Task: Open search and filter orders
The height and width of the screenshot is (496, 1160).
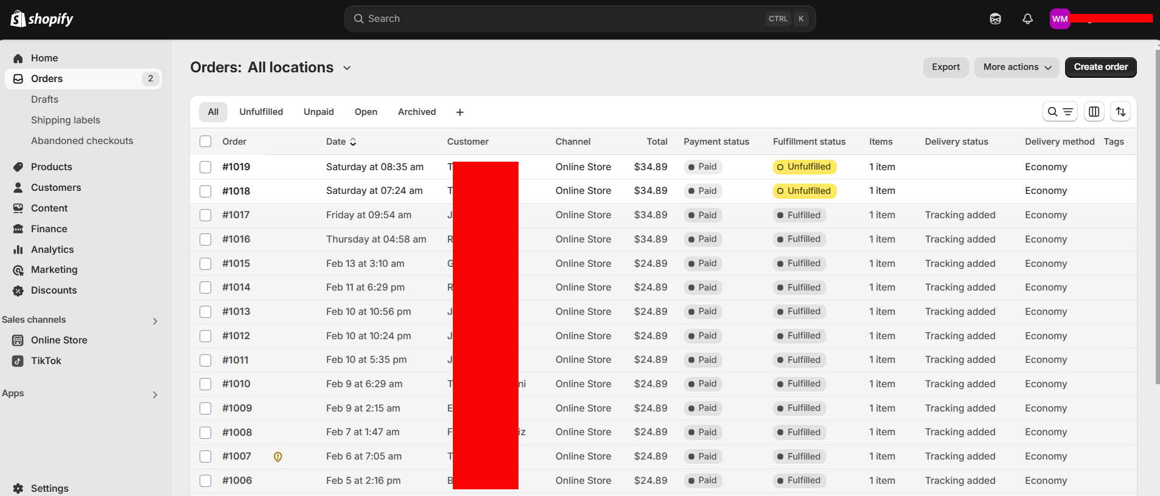Action: (x=1060, y=112)
